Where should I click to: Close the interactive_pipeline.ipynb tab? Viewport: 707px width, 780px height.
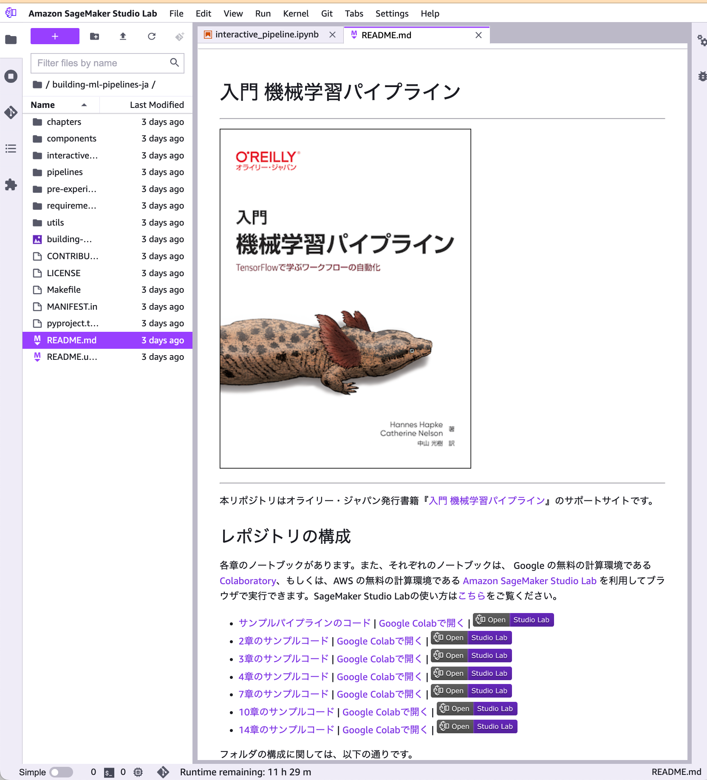pyautogui.click(x=333, y=35)
